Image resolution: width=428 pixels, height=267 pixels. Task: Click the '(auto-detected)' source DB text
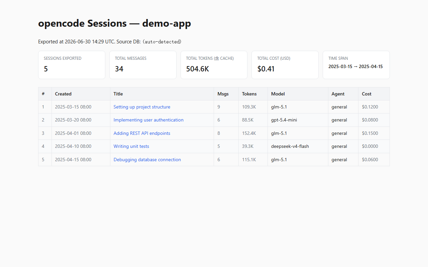click(x=162, y=42)
